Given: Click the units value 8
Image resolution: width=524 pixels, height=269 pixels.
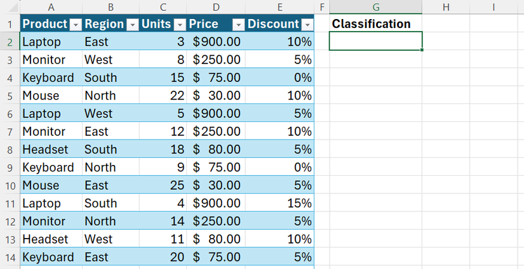Looking at the screenshot, I should click(x=163, y=60).
